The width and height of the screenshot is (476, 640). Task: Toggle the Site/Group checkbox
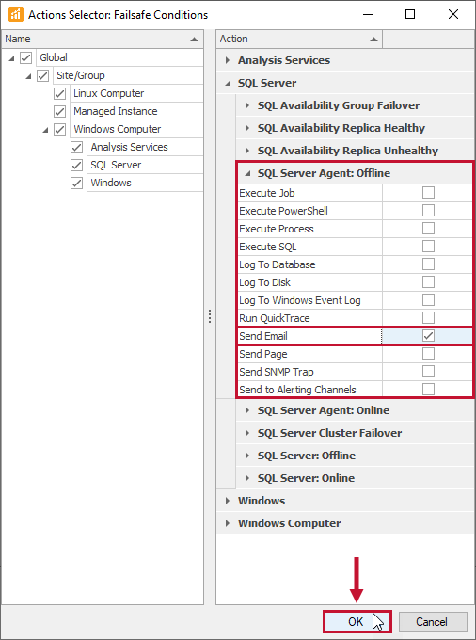[43, 75]
